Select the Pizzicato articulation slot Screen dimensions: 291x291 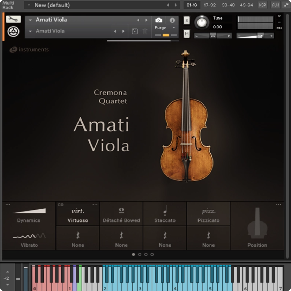208,214
